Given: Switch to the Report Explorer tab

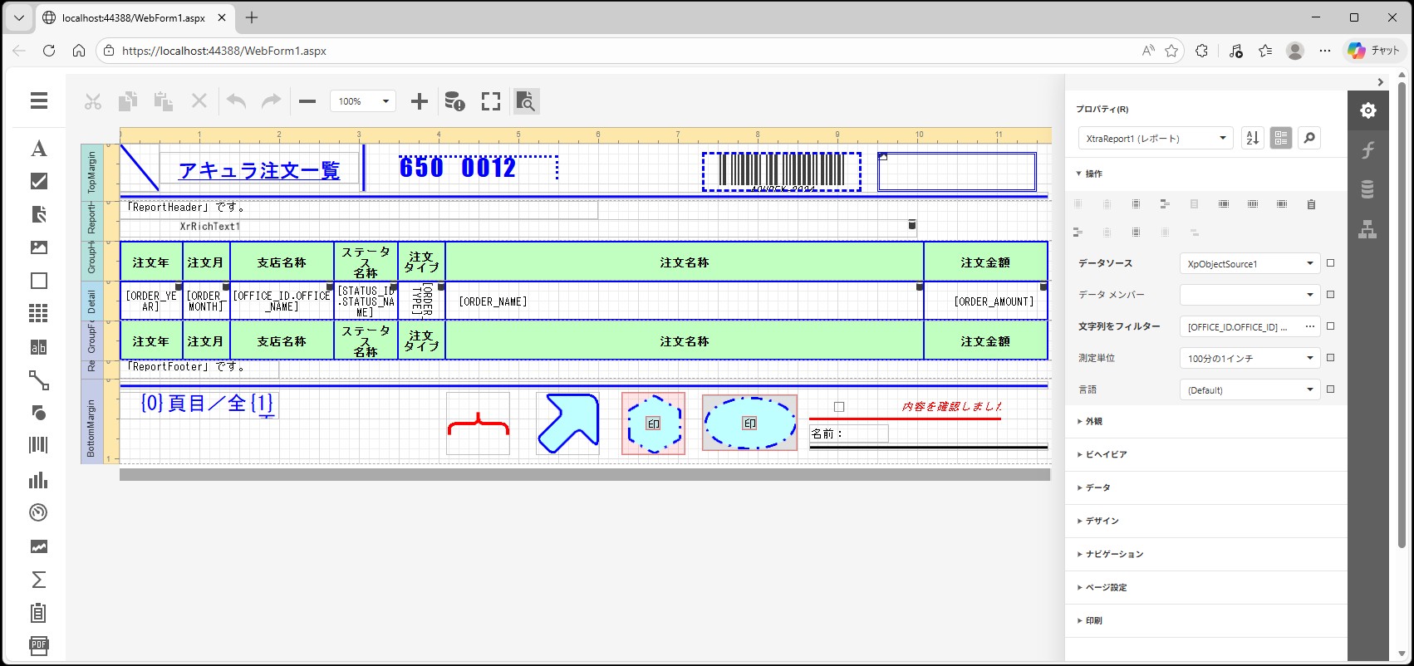Looking at the screenshot, I should (x=1367, y=230).
